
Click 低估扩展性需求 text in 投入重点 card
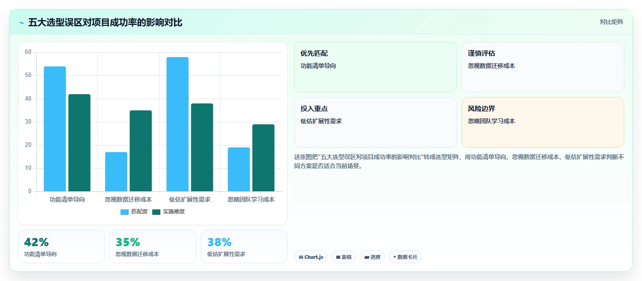click(x=321, y=121)
